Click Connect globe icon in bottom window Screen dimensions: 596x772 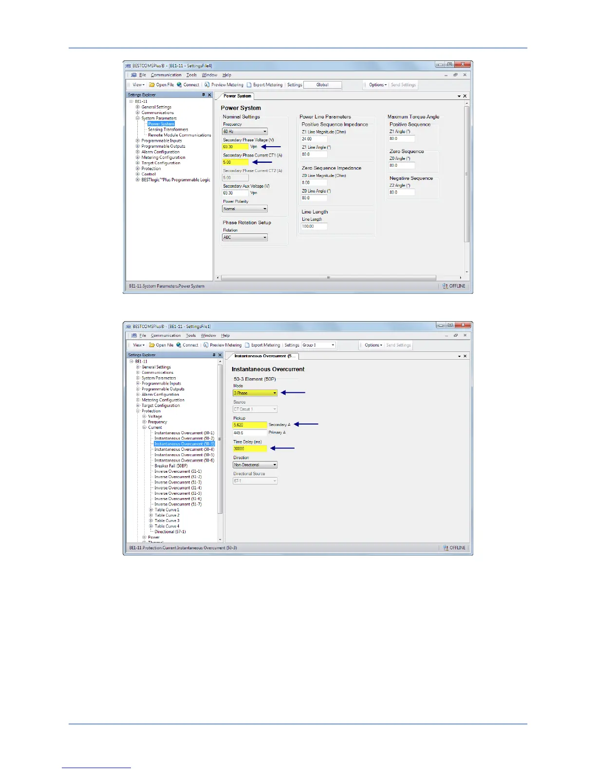click(x=179, y=345)
